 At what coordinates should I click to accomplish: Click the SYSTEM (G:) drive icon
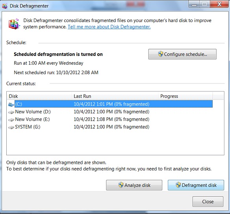tap(11, 127)
